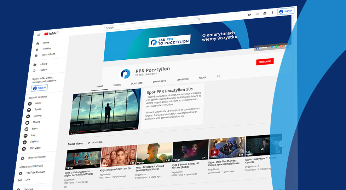
Task: Click the Sports icon in sidebar
Action: pos(29,110)
